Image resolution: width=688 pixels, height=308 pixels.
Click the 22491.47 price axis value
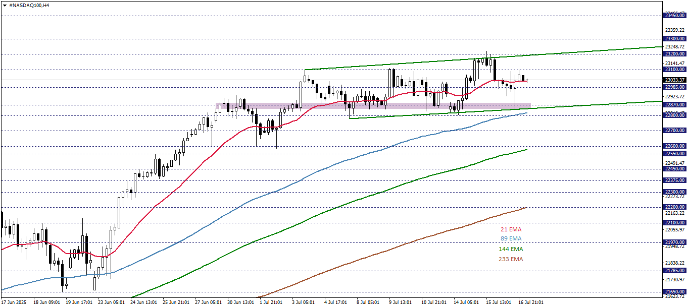coord(675,163)
